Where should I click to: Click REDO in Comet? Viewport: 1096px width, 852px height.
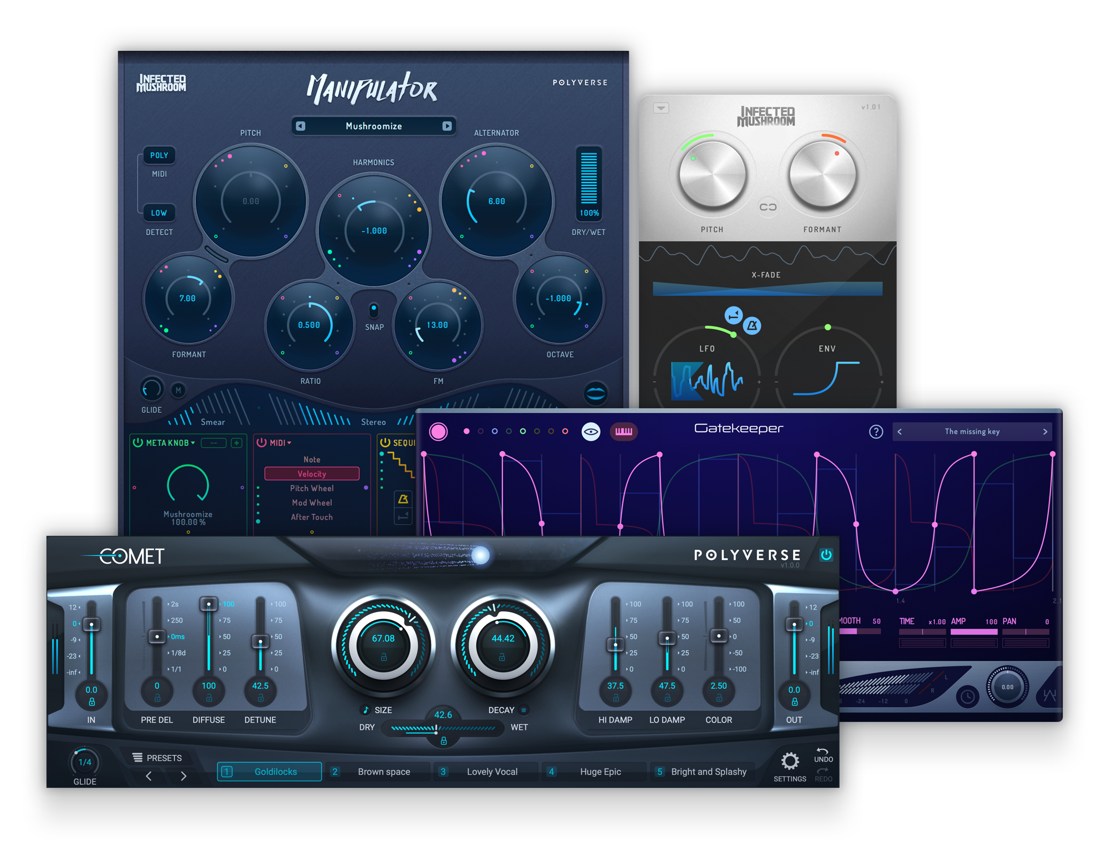[x=823, y=775]
